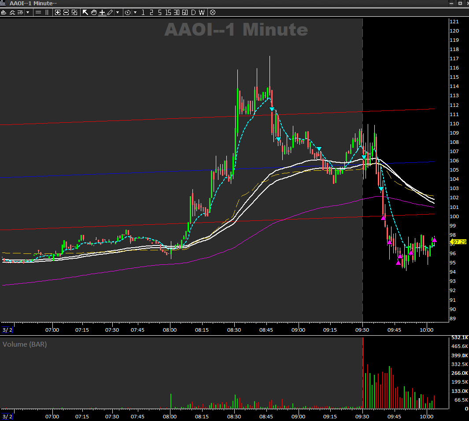Expand the time interval dropdown arrow
The height and width of the screenshot is (421, 469).
click(x=135, y=12)
